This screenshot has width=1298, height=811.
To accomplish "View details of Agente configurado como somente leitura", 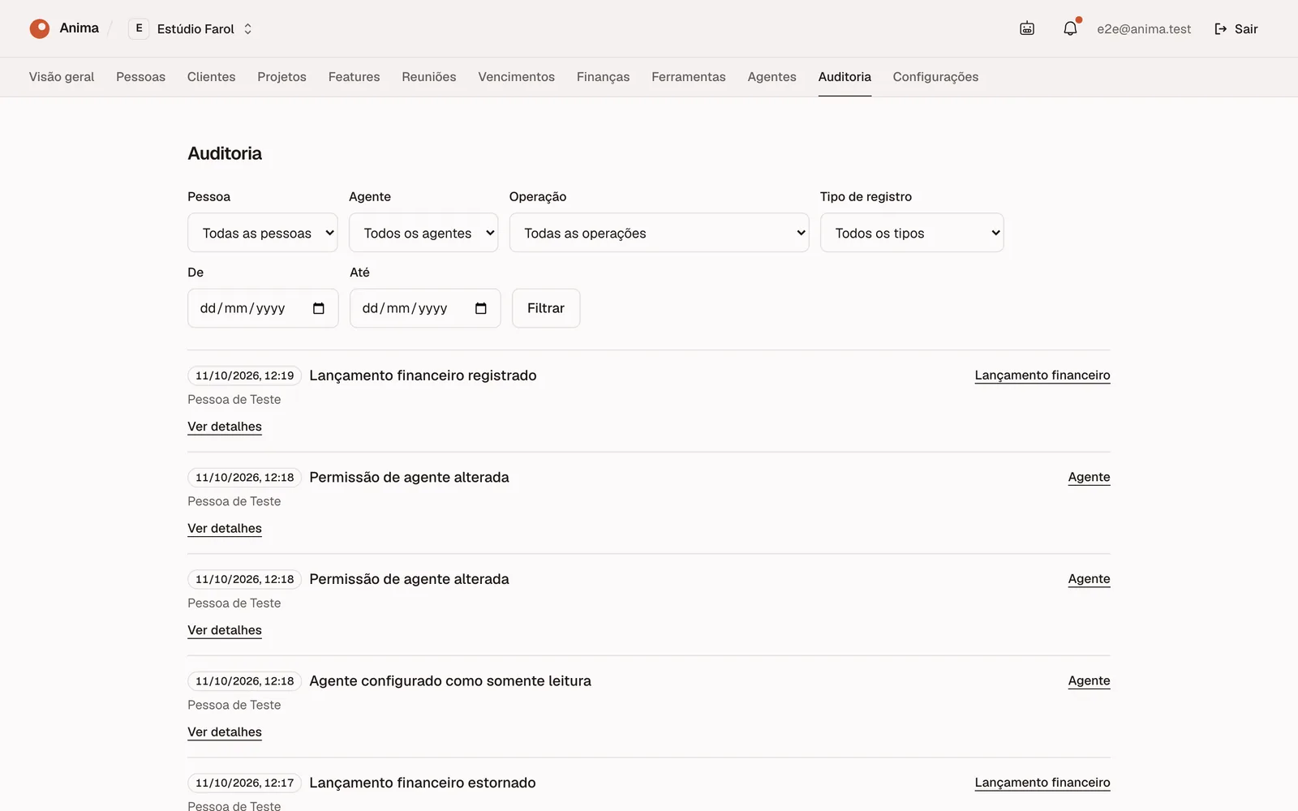I will (225, 732).
